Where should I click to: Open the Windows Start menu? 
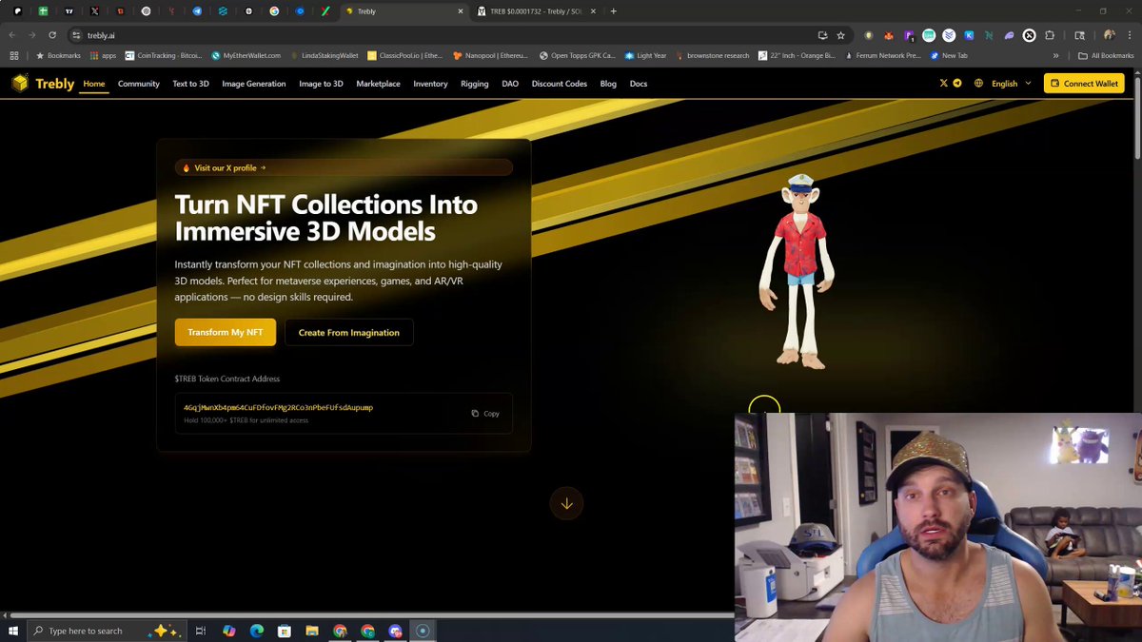(12, 631)
